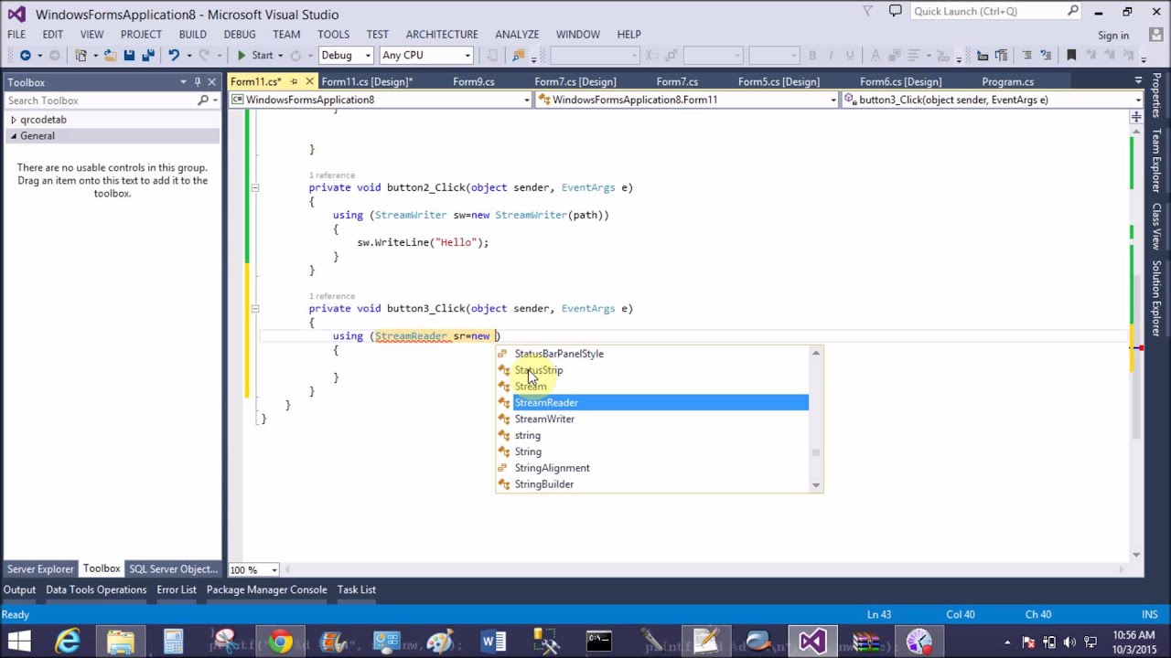This screenshot has height=658, width=1171.
Task: Open Google Chrome from the taskbar
Action: [x=281, y=641]
